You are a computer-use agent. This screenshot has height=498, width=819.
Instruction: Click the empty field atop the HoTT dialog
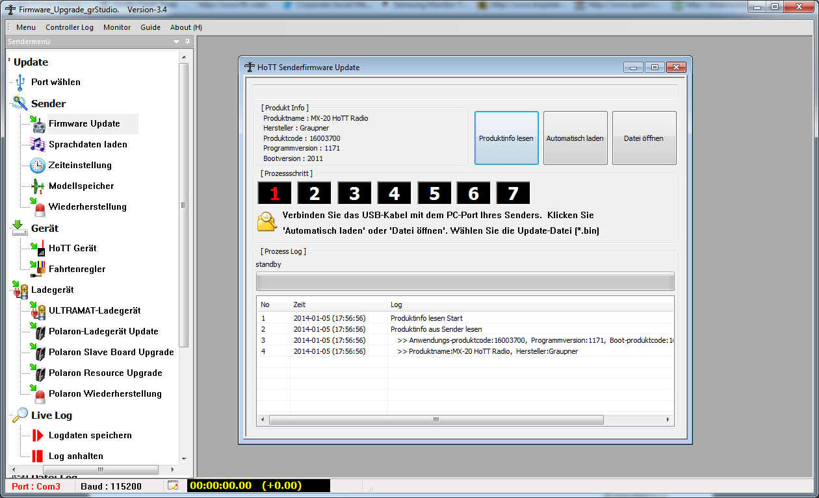[465, 92]
